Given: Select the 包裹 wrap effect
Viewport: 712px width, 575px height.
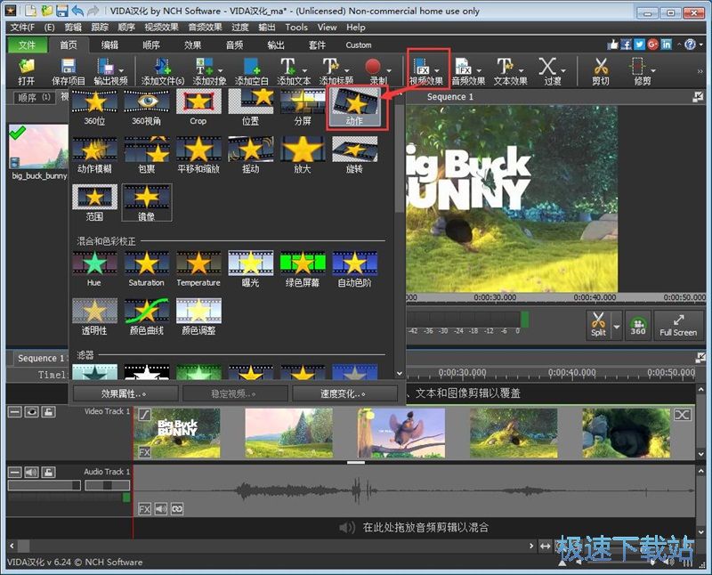Looking at the screenshot, I should coord(146,156).
